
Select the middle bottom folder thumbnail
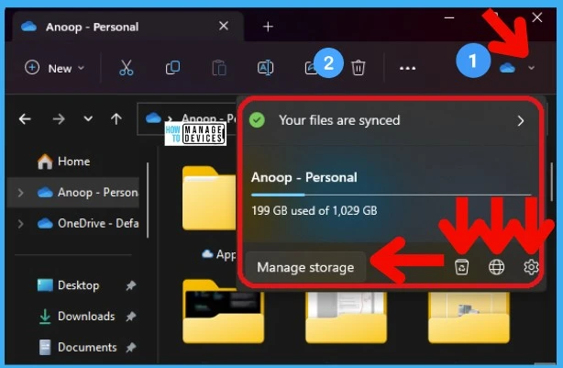point(346,317)
